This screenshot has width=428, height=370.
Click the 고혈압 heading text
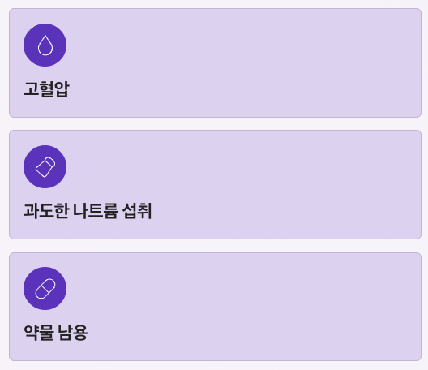[47, 89]
